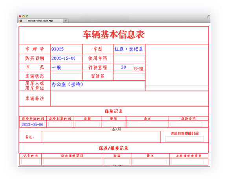Viewport: 228px width, 181px height.
Task: Click the empty 车辆状态 field
Action: click(66, 76)
